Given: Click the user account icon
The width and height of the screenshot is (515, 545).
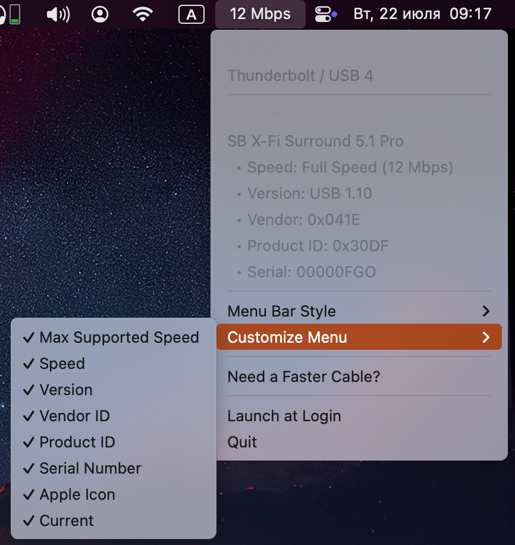Looking at the screenshot, I should click(100, 15).
